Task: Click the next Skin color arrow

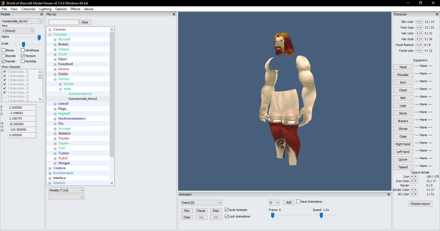Action: pyautogui.click(x=421, y=22)
